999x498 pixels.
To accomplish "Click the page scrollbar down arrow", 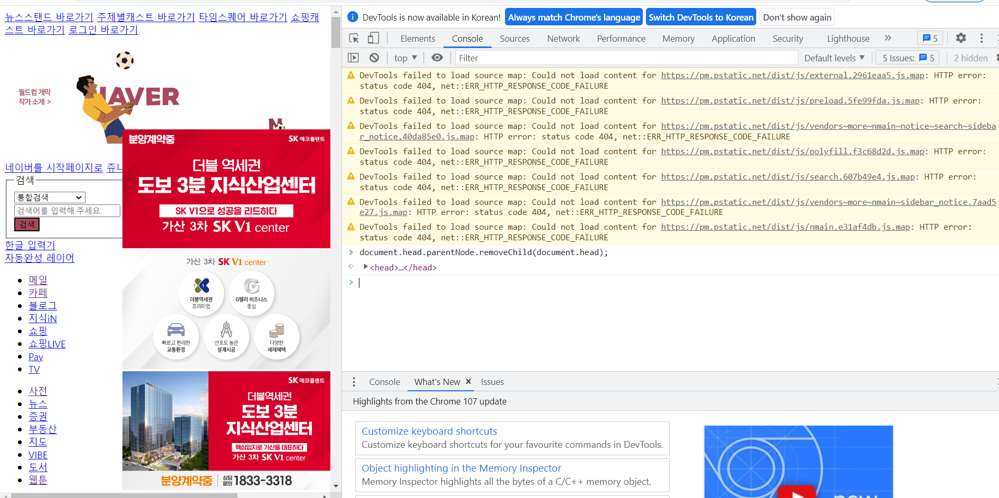I will (336, 486).
